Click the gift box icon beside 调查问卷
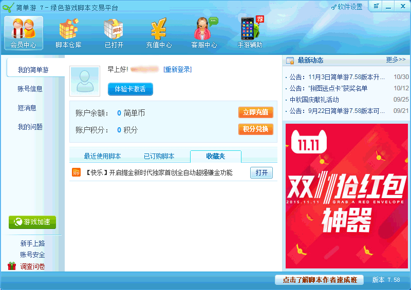This screenshot has width=411, height=290. (12, 266)
